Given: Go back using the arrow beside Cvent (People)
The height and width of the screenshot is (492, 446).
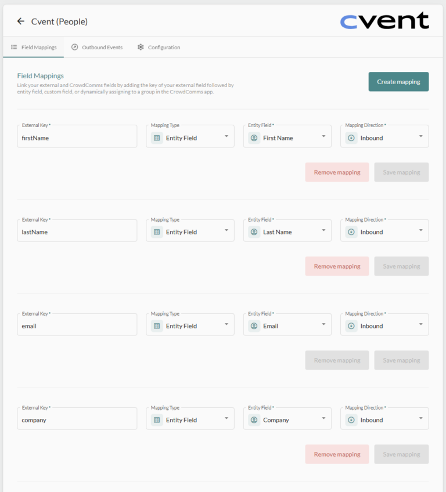Looking at the screenshot, I should [21, 21].
